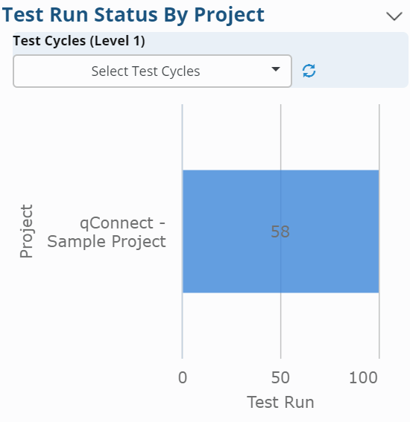Collapse the Test Run Status By Project gadget
The width and height of the screenshot is (410, 422).
394,16
